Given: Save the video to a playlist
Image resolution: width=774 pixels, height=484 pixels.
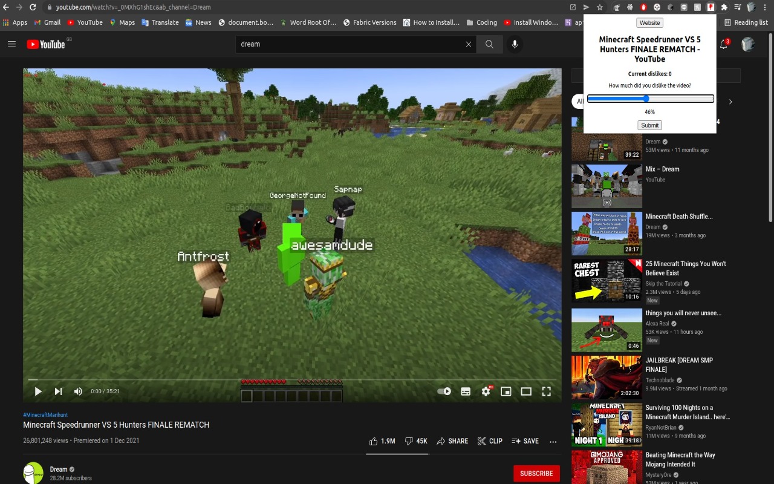Looking at the screenshot, I should [x=525, y=441].
